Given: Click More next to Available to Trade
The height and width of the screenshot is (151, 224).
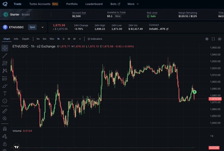Looking at the screenshot, I should (x=118, y=16).
